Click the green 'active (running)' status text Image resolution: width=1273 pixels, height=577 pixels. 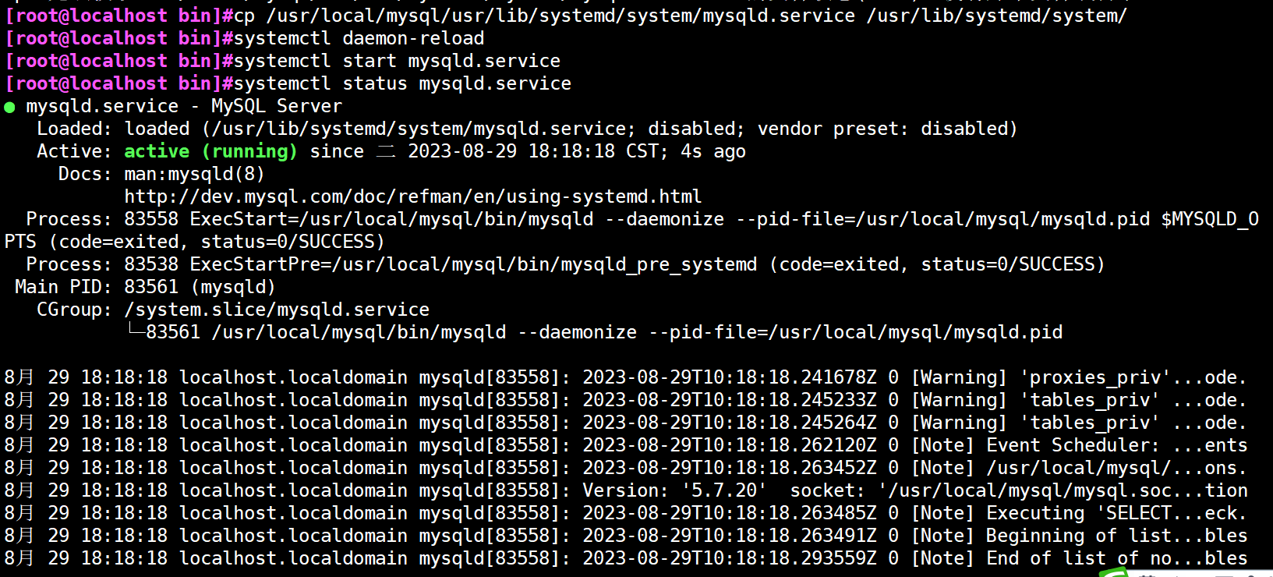point(210,151)
